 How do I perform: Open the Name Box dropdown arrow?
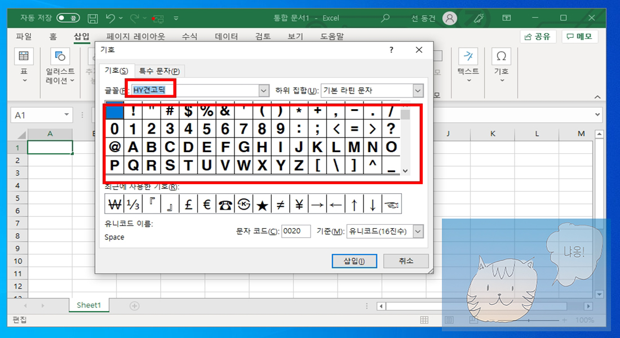(67, 115)
